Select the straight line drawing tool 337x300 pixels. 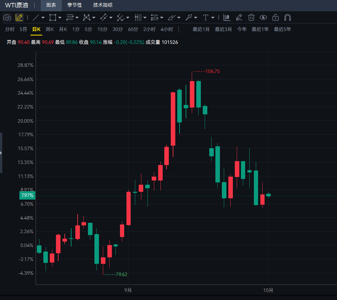click(36, 17)
